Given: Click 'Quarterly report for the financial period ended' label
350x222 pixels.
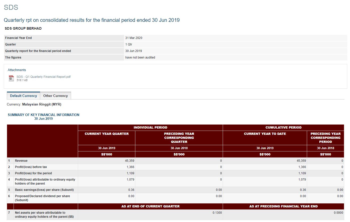Looking at the screenshot, I should click(38, 51).
